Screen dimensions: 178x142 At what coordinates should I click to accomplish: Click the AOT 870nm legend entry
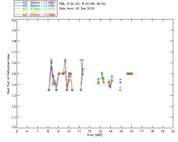click(x=35, y=12)
